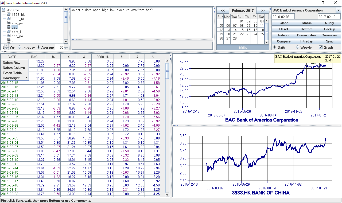Click the BAC column header
342x203 pixels.
(x=34, y=57)
